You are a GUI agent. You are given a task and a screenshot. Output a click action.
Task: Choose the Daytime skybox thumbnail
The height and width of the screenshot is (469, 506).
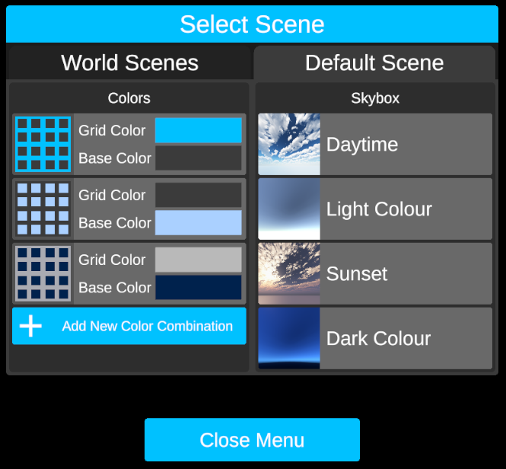[x=289, y=145]
